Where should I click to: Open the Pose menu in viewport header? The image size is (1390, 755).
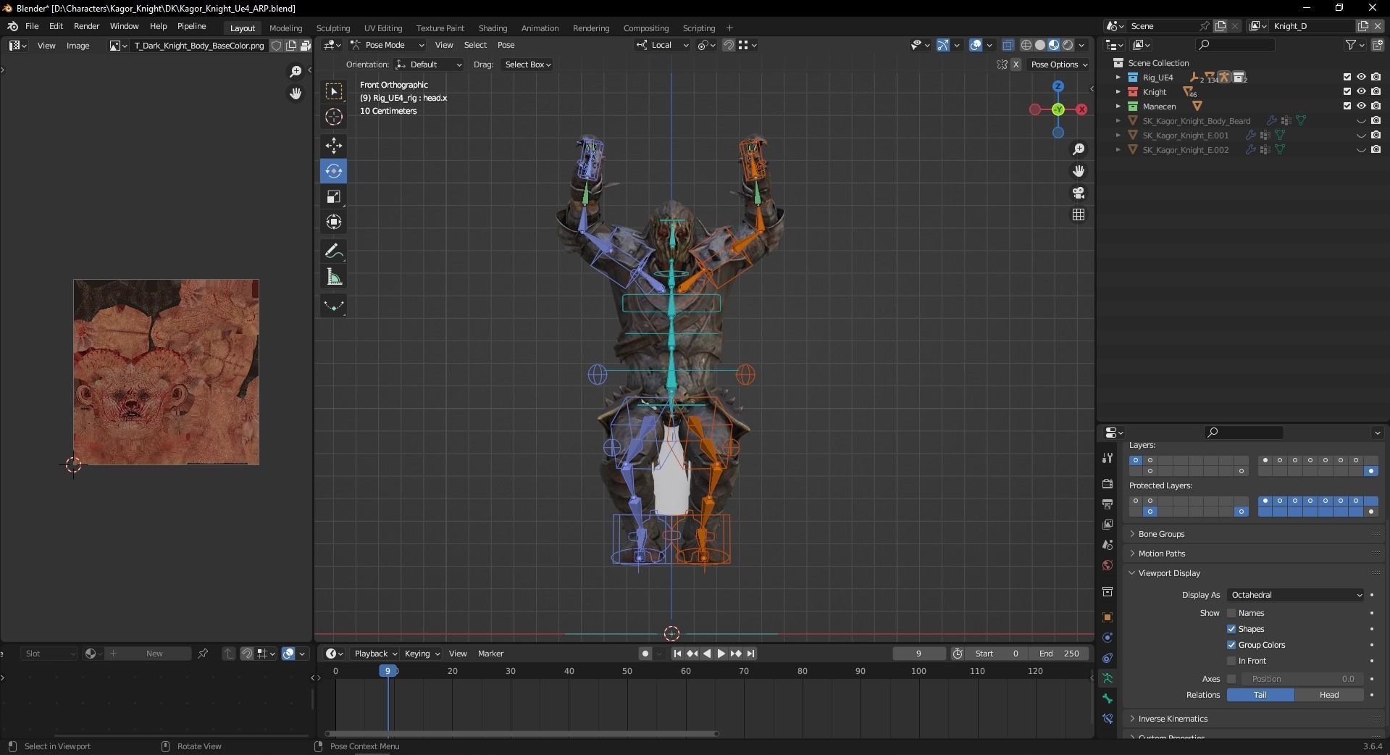[x=506, y=45]
